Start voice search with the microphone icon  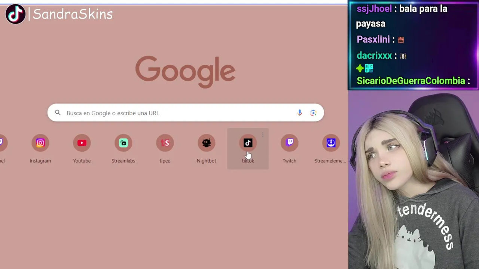300,113
